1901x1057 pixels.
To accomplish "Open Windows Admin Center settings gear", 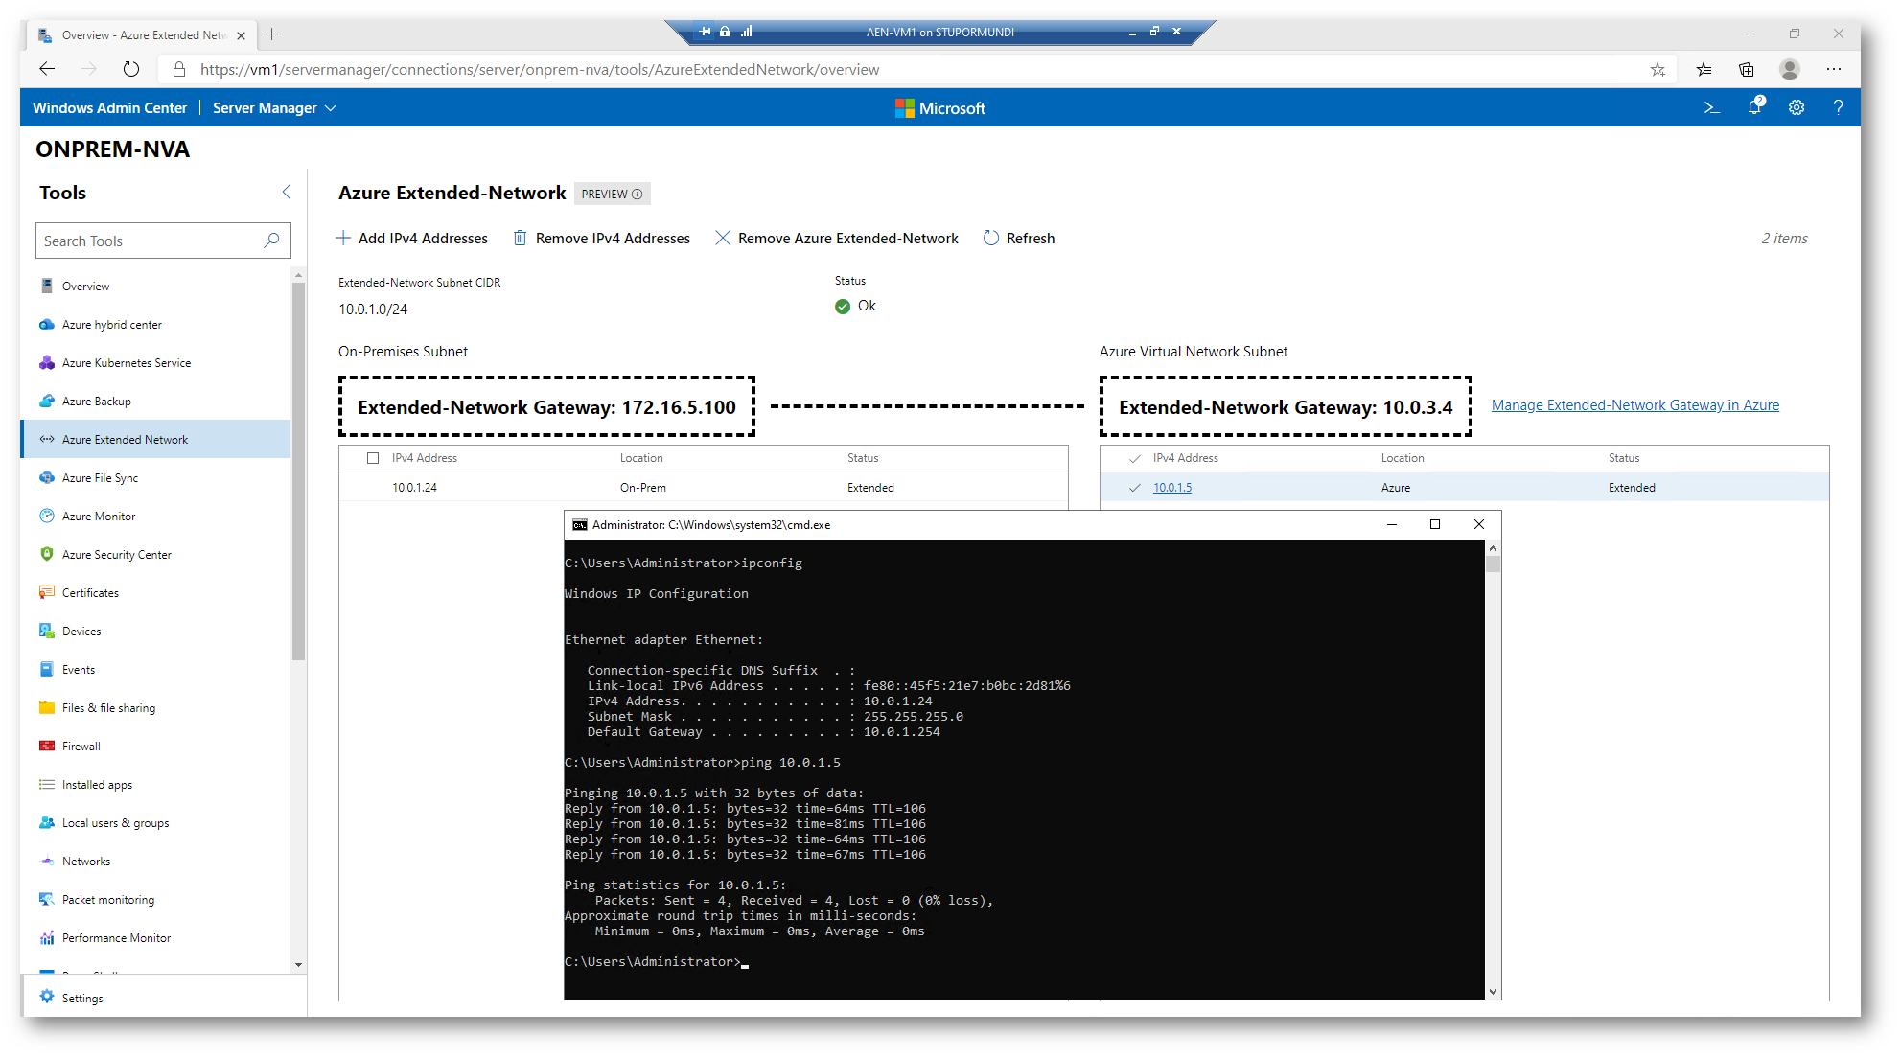I will point(1797,107).
